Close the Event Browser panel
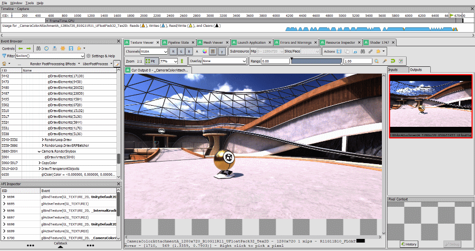The width and height of the screenshot is (475, 251). click(118, 41)
